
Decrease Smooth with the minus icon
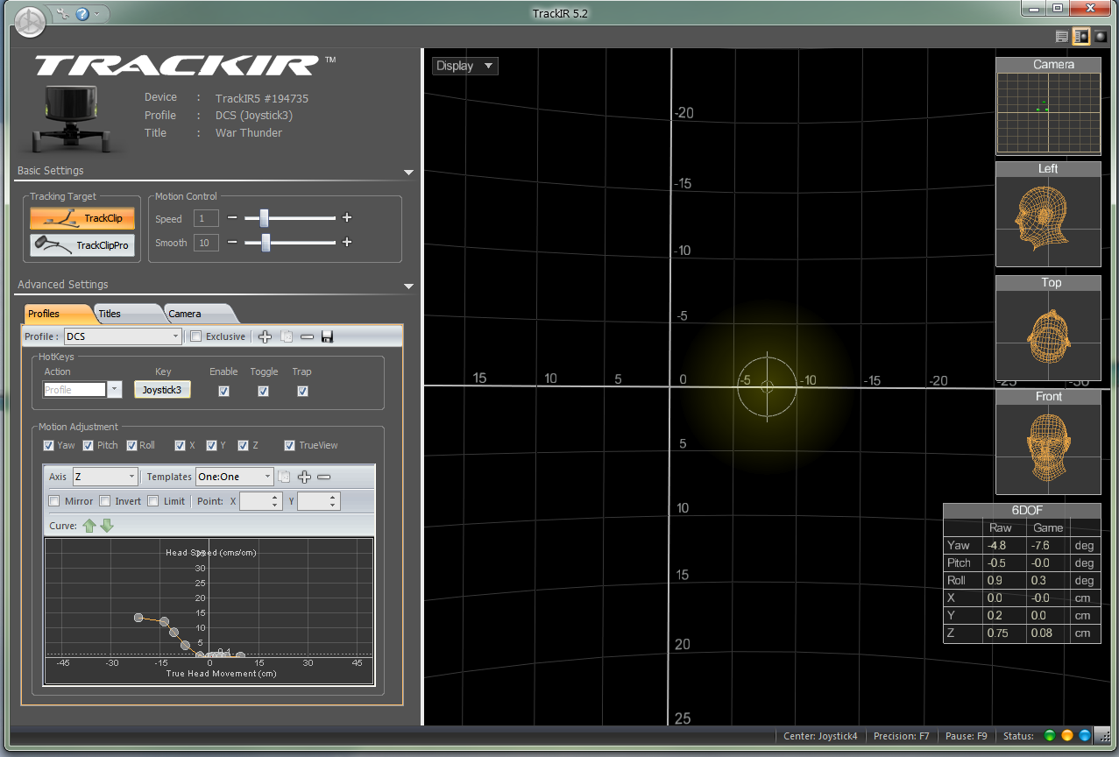tap(232, 242)
